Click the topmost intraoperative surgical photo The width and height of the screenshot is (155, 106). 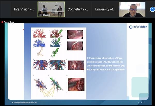click(75, 34)
